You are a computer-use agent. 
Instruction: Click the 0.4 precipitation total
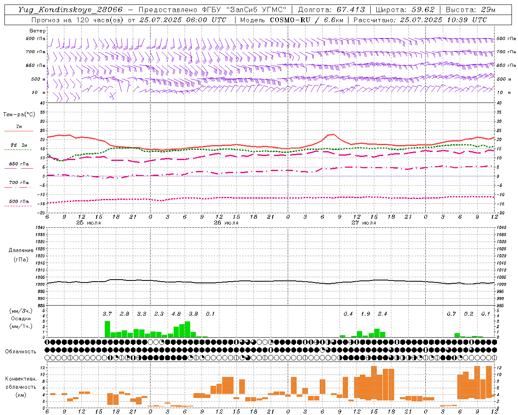click(348, 314)
